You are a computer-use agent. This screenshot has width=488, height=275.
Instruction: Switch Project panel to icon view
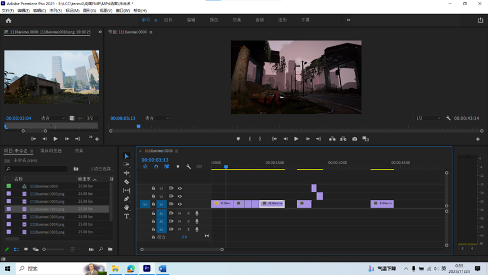coord(26,249)
